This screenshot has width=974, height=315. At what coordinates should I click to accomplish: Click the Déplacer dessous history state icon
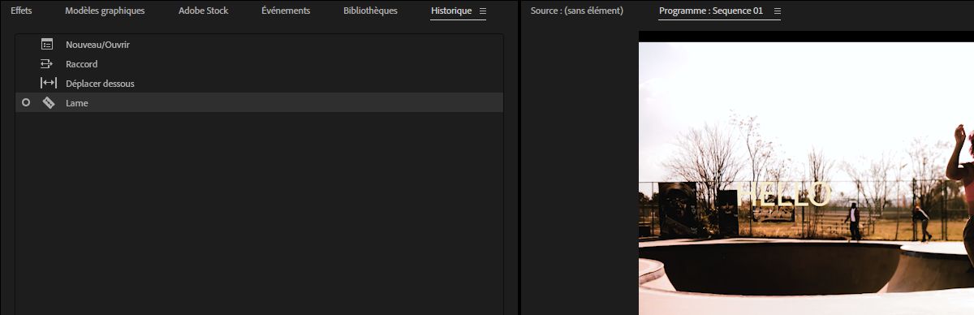[x=48, y=84]
